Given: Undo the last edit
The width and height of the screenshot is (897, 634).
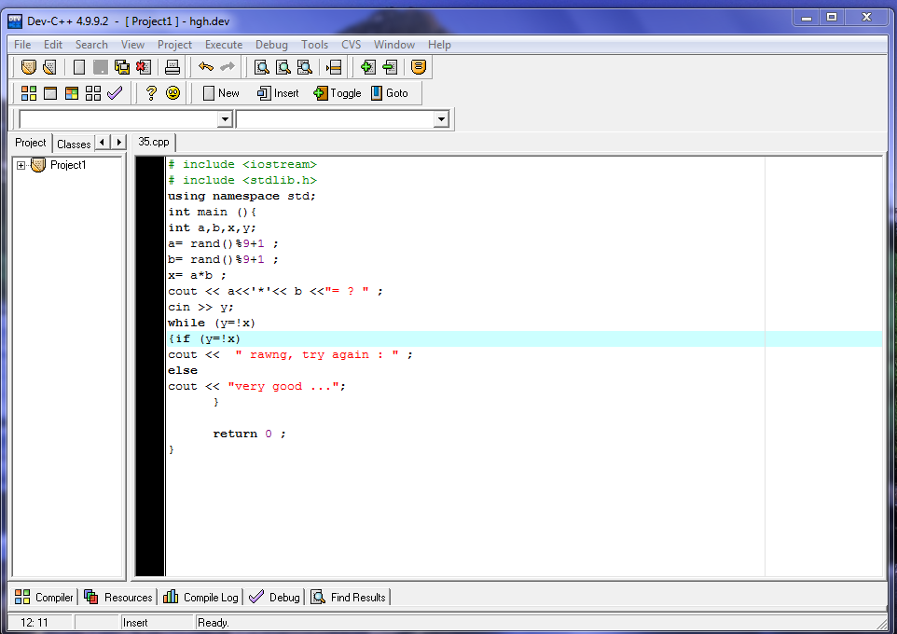Looking at the screenshot, I should coord(205,67).
